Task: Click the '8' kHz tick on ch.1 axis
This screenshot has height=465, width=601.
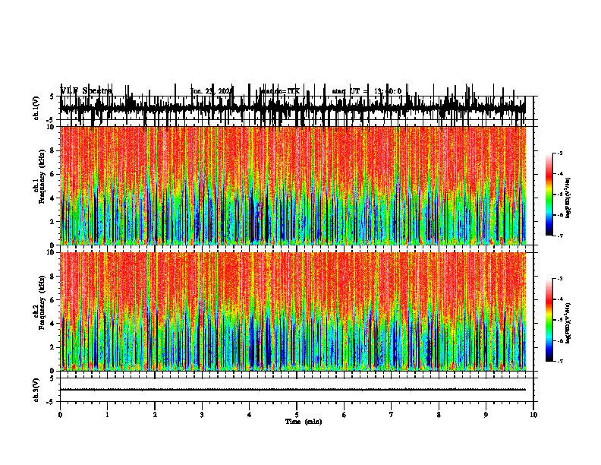Action: [x=53, y=150]
